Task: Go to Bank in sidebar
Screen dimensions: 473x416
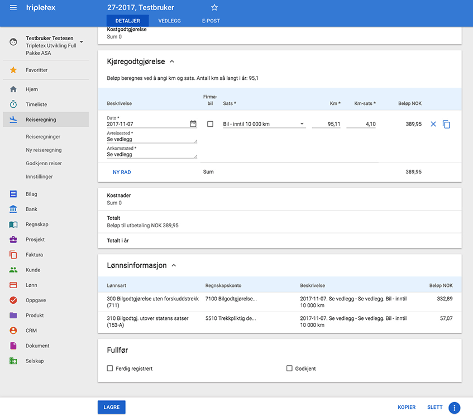Action: [31, 209]
